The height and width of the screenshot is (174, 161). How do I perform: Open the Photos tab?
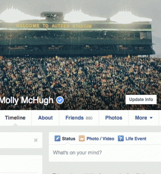(x=114, y=118)
